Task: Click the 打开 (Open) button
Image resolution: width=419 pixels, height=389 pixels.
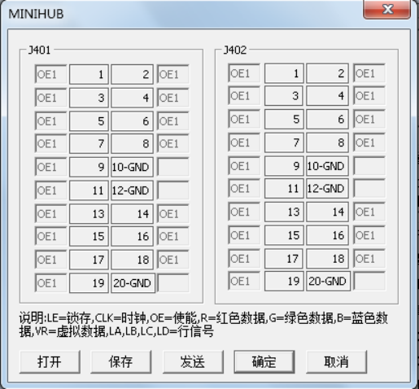Action: 50,362
